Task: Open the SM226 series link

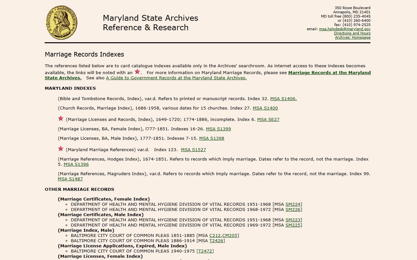Action: [x=293, y=210]
